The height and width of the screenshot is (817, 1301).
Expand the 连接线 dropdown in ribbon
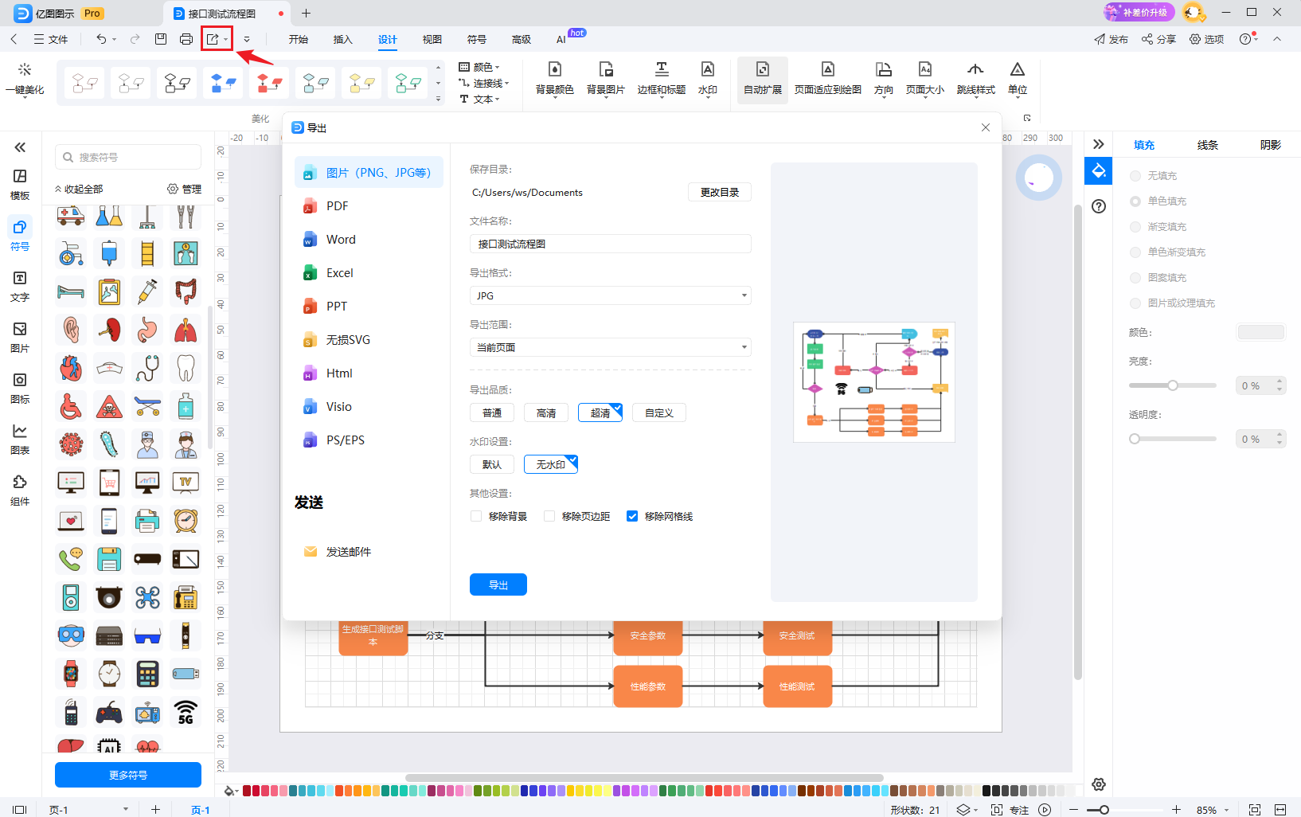(484, 83)
